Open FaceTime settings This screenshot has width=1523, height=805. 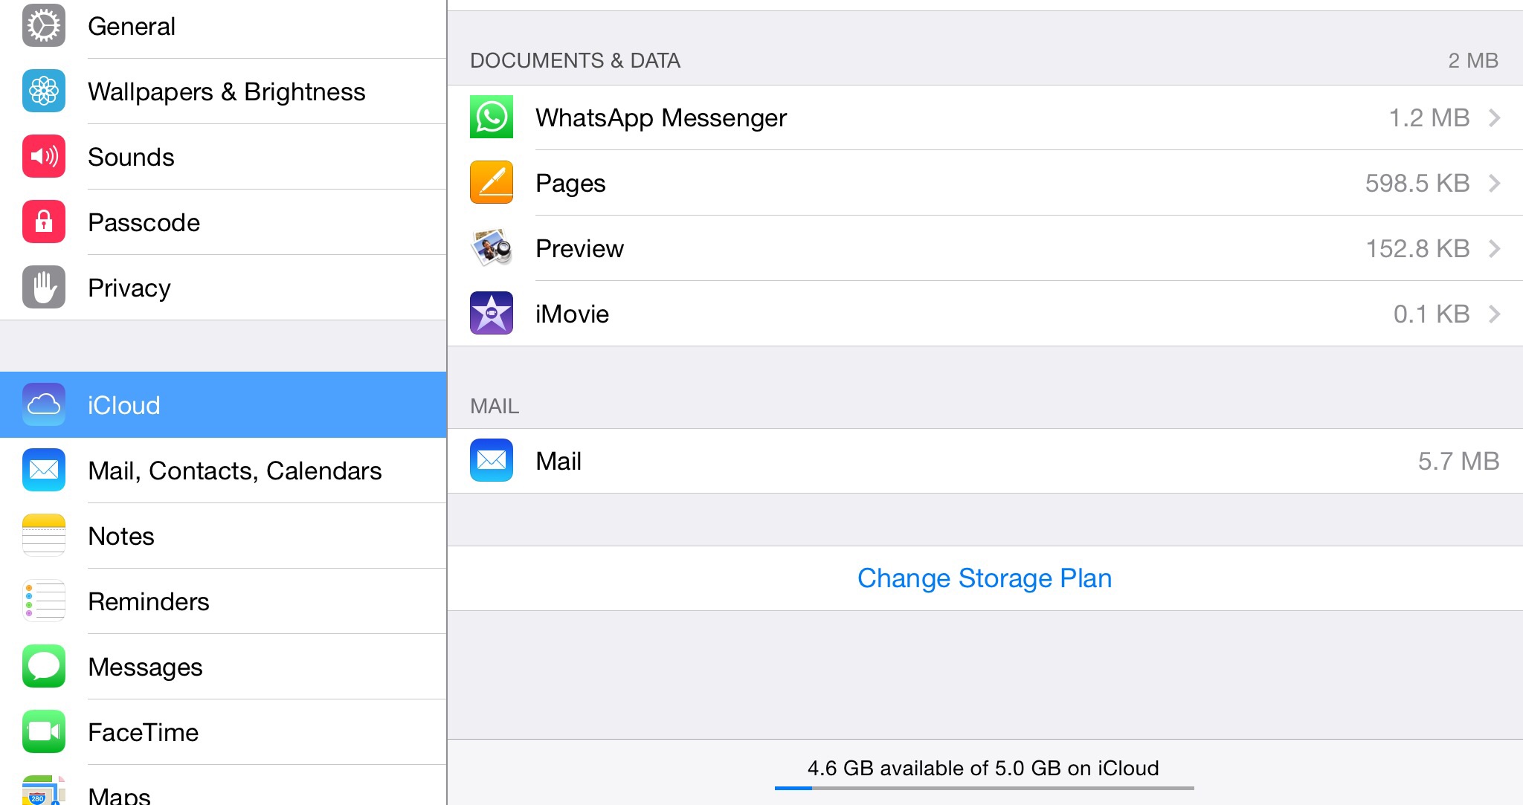[x=223, y=732]
